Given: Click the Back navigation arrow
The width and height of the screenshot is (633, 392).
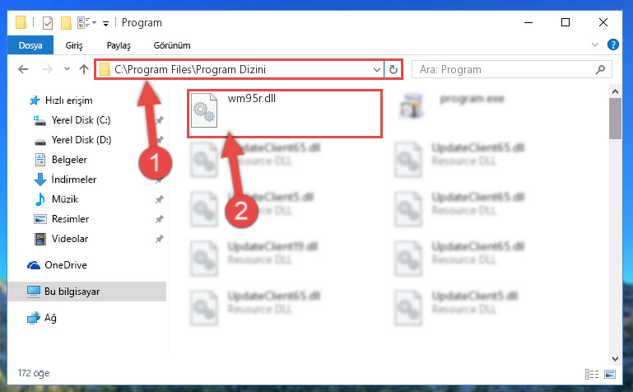Looking at the screenshot, I should click(23, 69).
